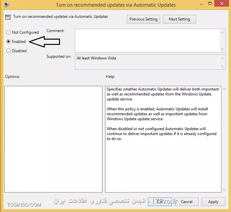Close the dialog with the X button
This screenshot has height=212, width=231.
pyautogui.click(x=221, y=3)
